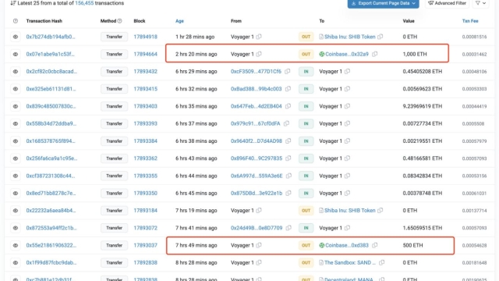Copy address 0x875DBd...3e922e1b

click(x=288, y=193)
